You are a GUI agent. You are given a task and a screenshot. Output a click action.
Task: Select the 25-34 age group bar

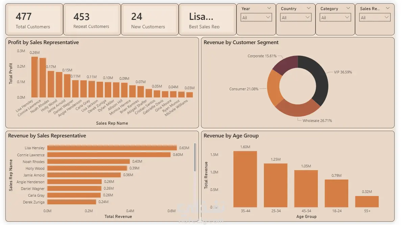click(276, 185)
